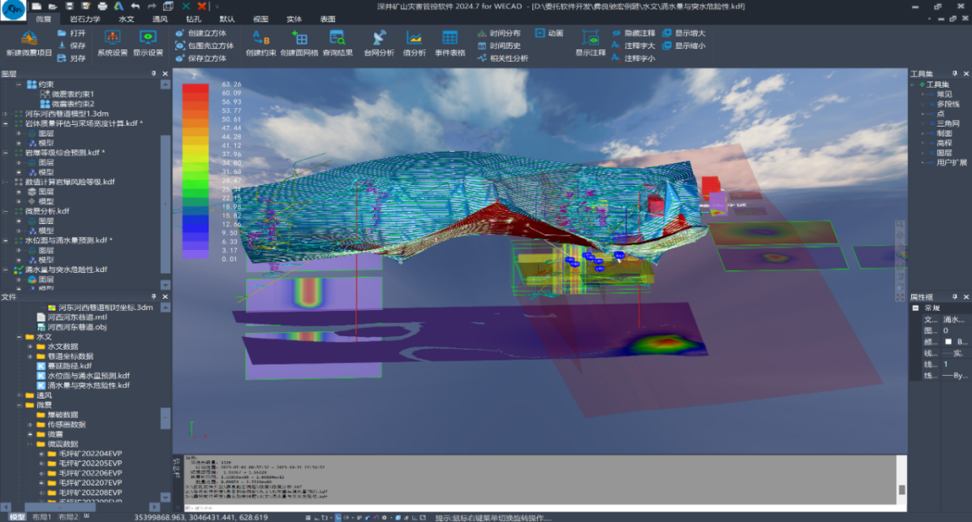Click the 新建微震项目 icon
972x522 pixels.
(x=29, y=38)
